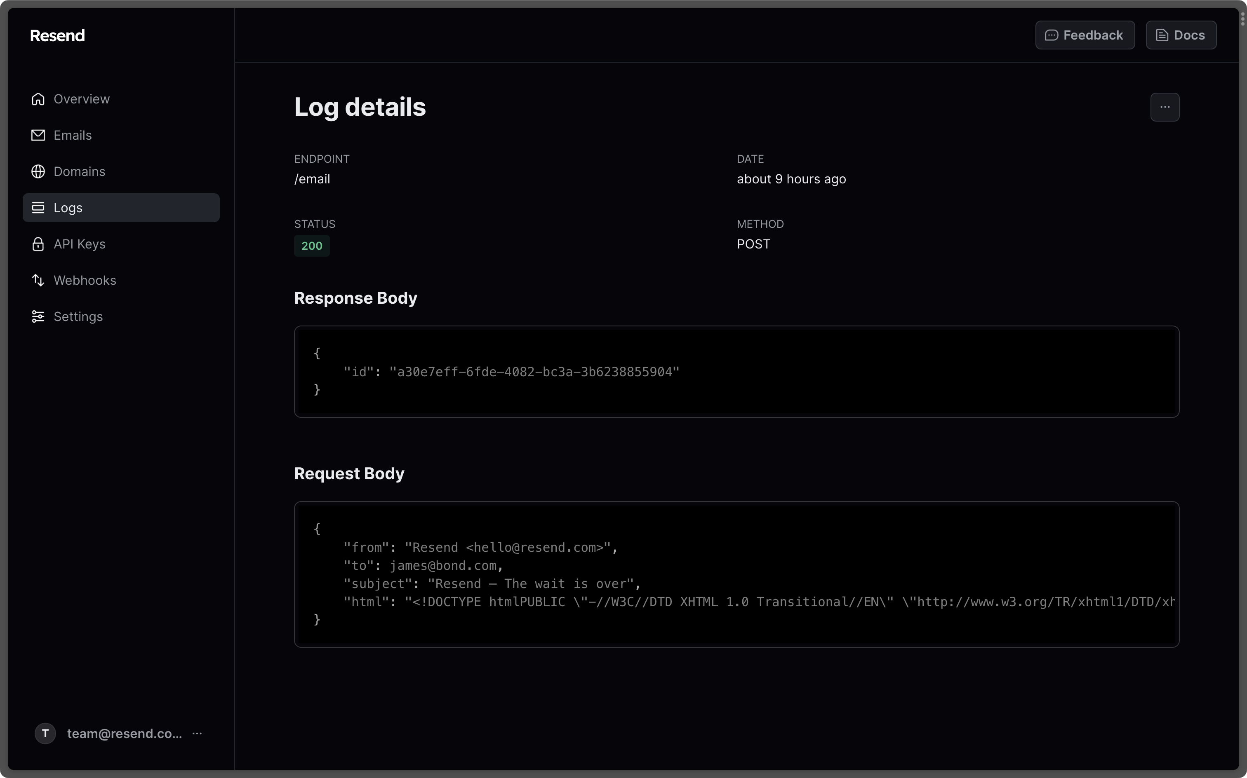Click the "html" DOCTYPE line
1247x778 pixels.
pos(760,602)
